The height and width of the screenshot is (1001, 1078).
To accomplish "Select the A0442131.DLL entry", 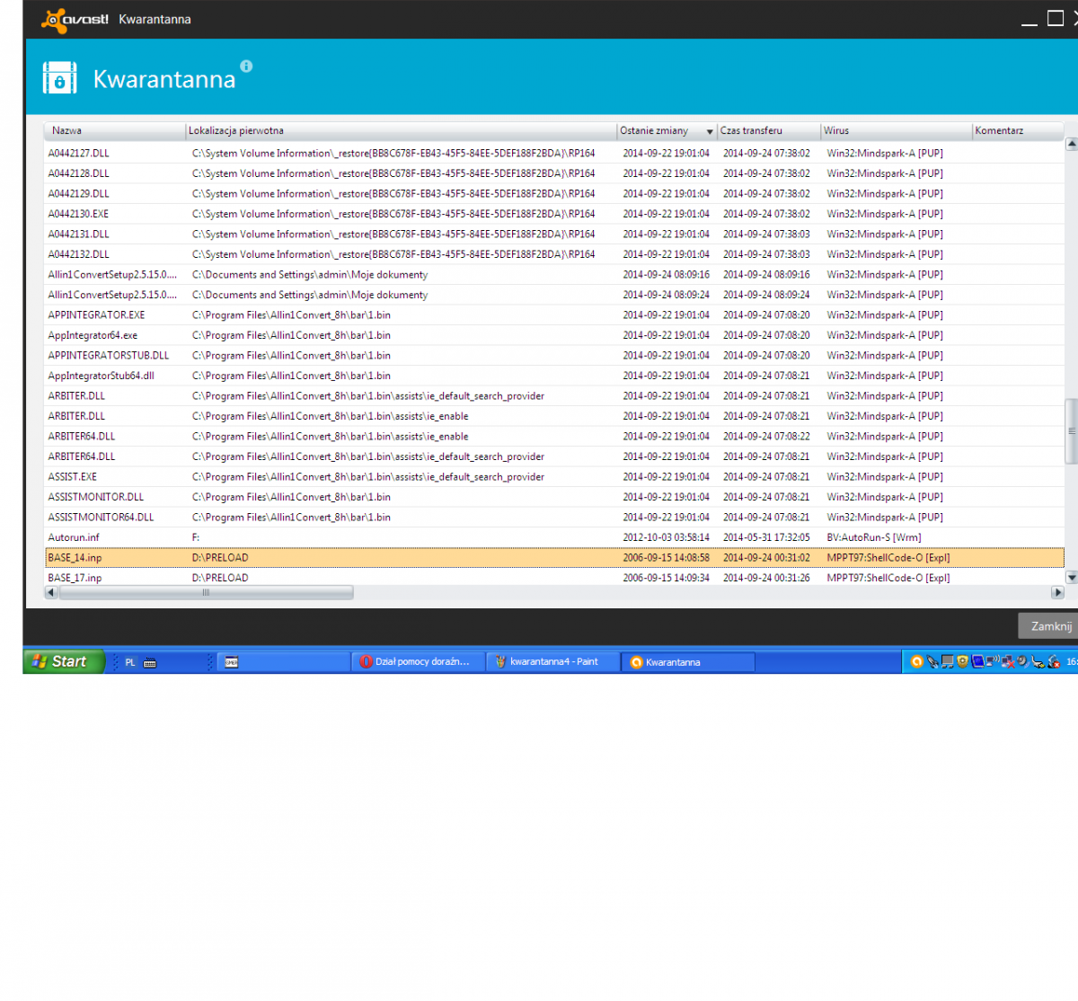I will 554,235.
